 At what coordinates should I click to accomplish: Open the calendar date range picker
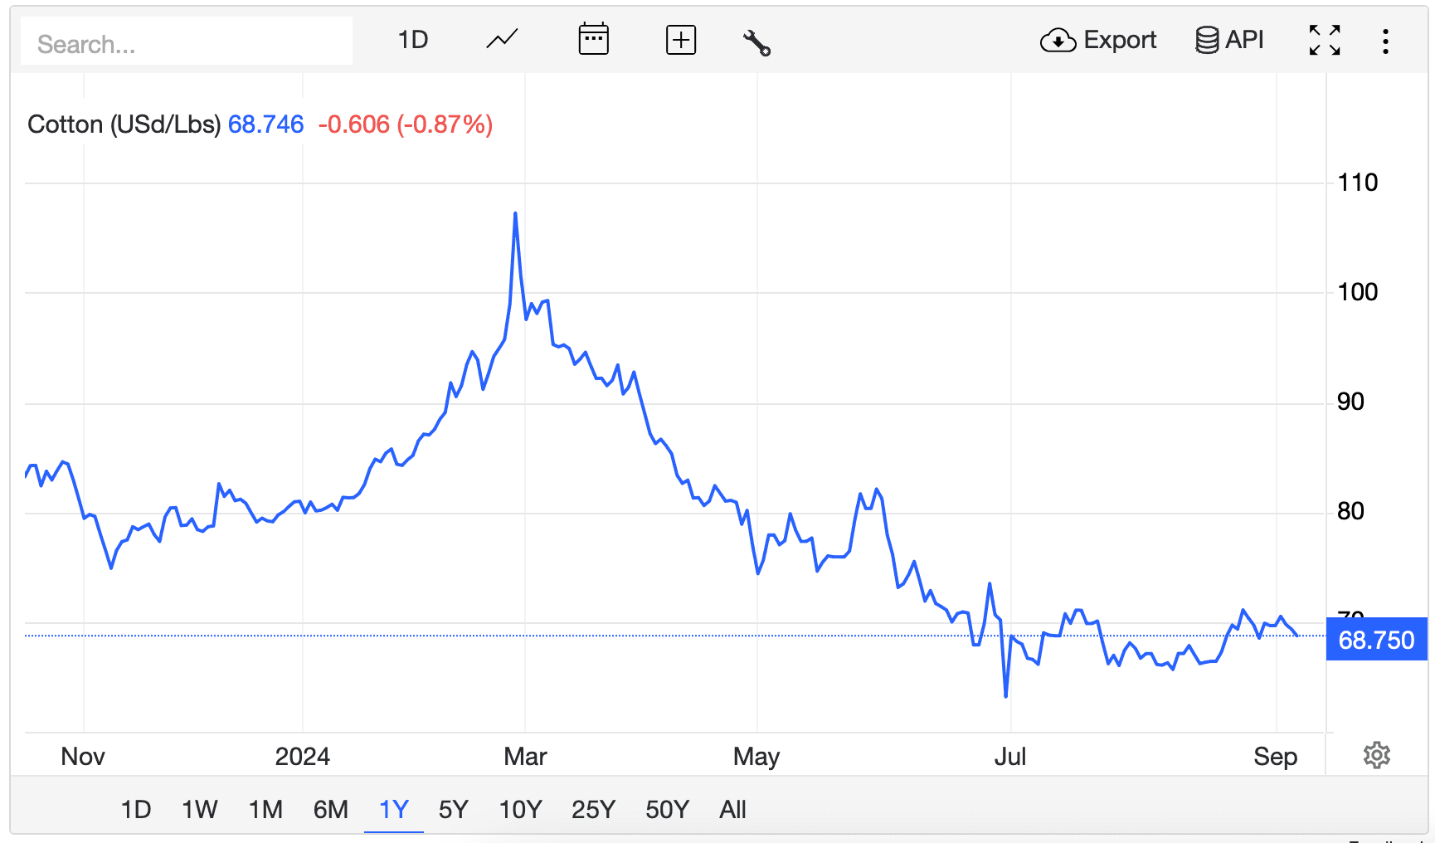click(x=593, y=40)
